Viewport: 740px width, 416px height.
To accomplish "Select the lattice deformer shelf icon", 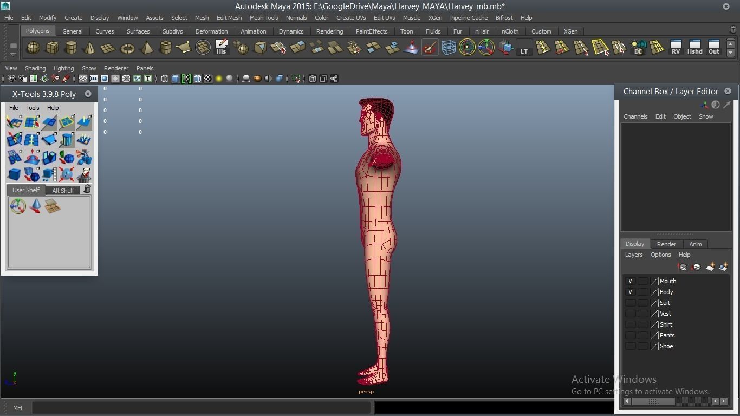I will [x=449, y=48].
